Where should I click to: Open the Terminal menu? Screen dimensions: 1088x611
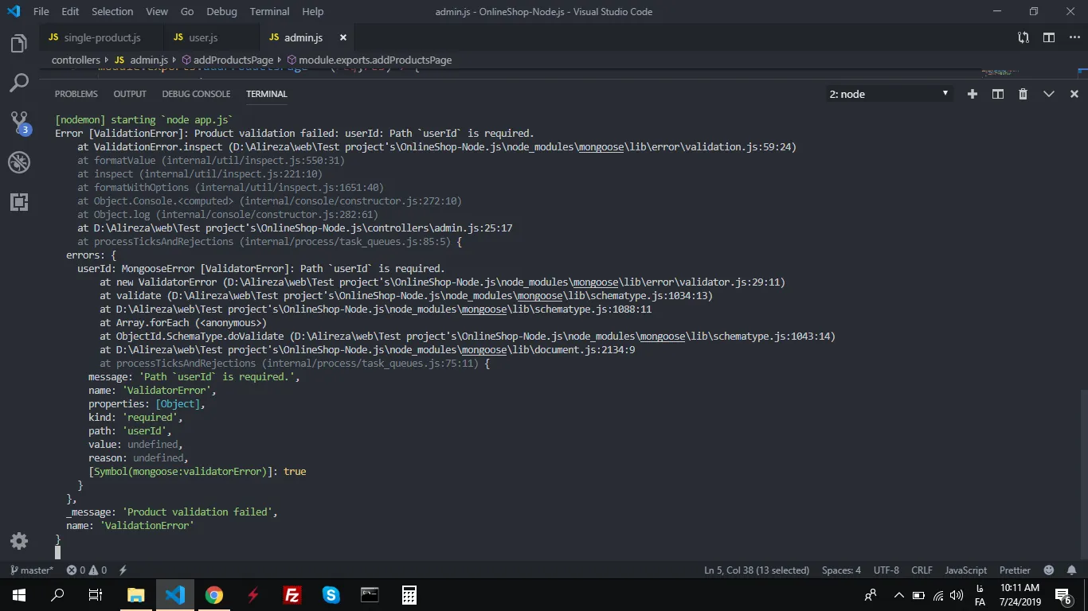coord(270,12)
